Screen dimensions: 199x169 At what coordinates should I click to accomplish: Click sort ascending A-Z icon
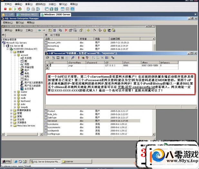point(93,58)
